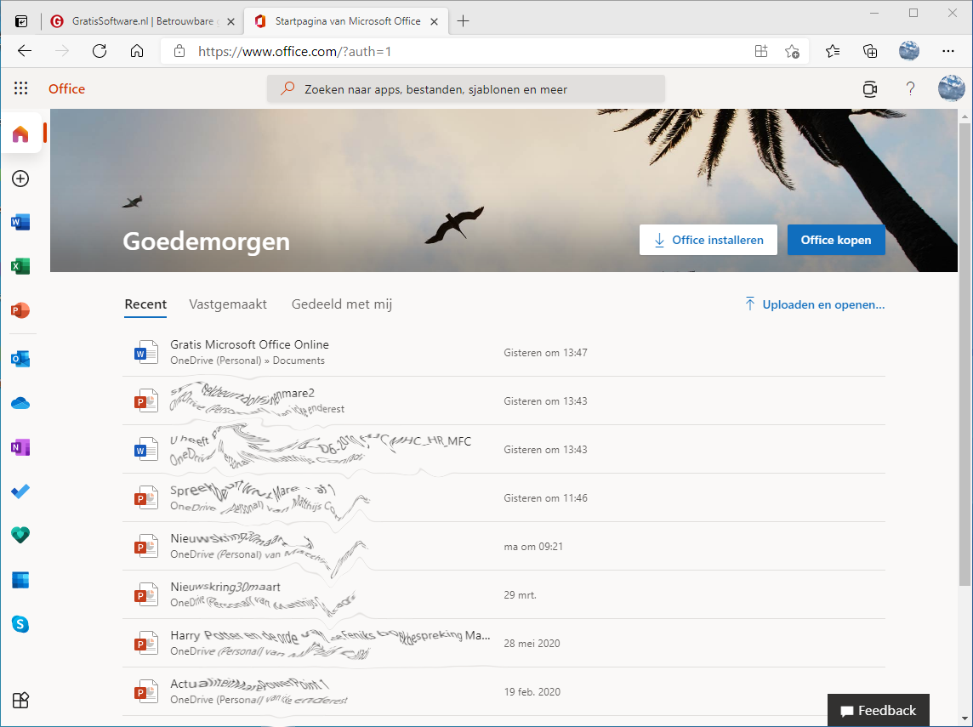Open the To Do checkmark app

point(20,491)
